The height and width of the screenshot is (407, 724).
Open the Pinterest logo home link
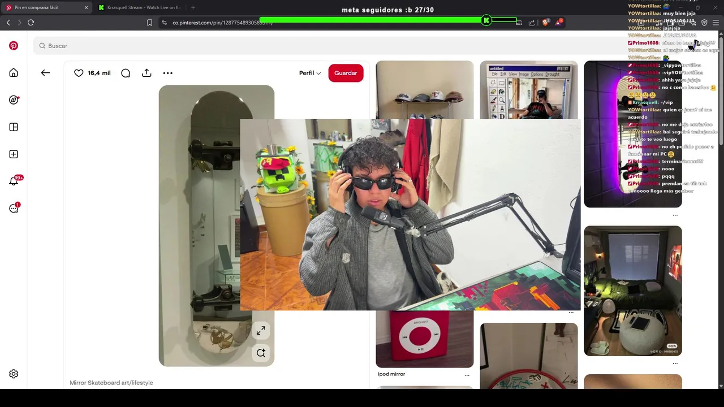[14, 46]
